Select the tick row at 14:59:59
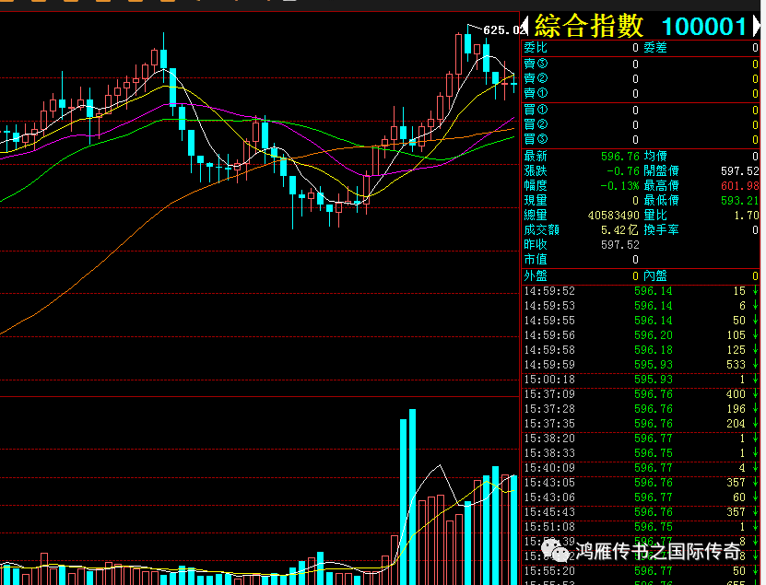766x585 pixels. coord(641,365)
